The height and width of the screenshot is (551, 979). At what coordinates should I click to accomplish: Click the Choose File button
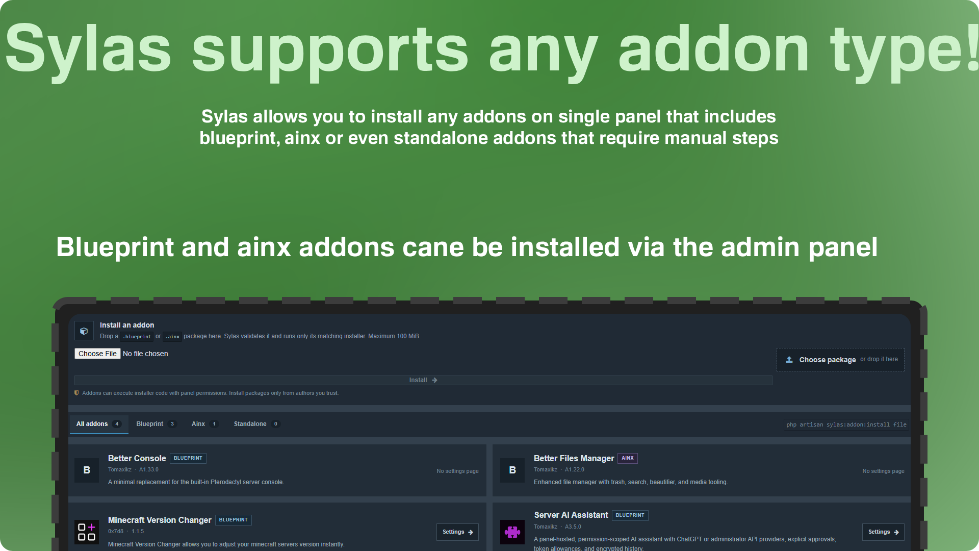pos(97,354)
